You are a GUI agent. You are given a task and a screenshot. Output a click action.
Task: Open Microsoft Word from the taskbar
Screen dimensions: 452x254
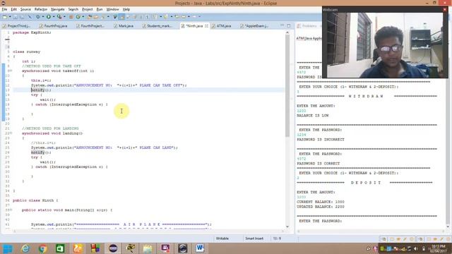tap(200, 248)
